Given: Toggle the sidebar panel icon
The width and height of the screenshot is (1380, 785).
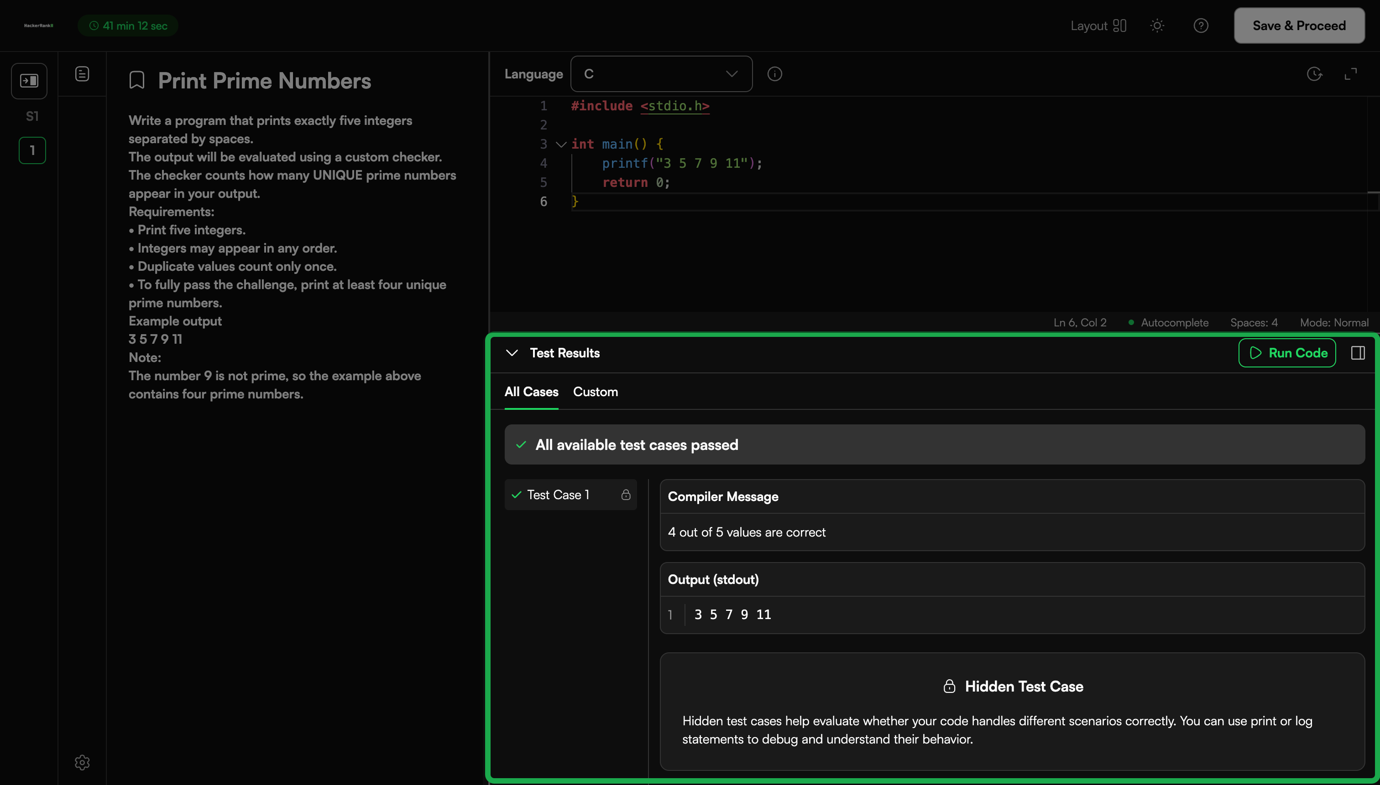Looking at the screenshot, I should click(29, 81).
